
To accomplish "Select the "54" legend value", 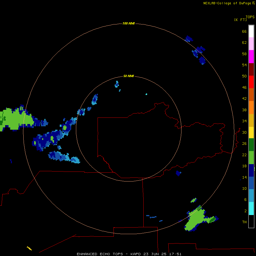I will coord(244,65).
